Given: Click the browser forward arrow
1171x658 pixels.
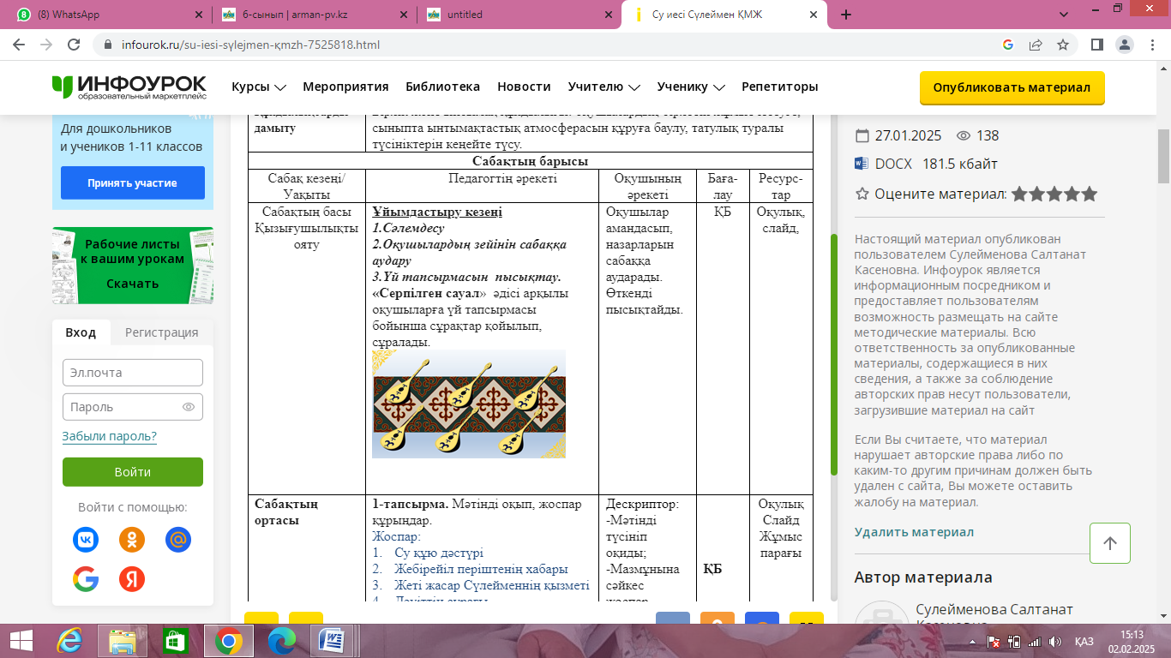Looking at the screenshot, I should [47, 45].
